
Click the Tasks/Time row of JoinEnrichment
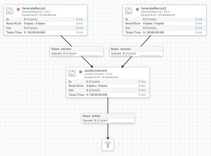(x=108, y=95)
